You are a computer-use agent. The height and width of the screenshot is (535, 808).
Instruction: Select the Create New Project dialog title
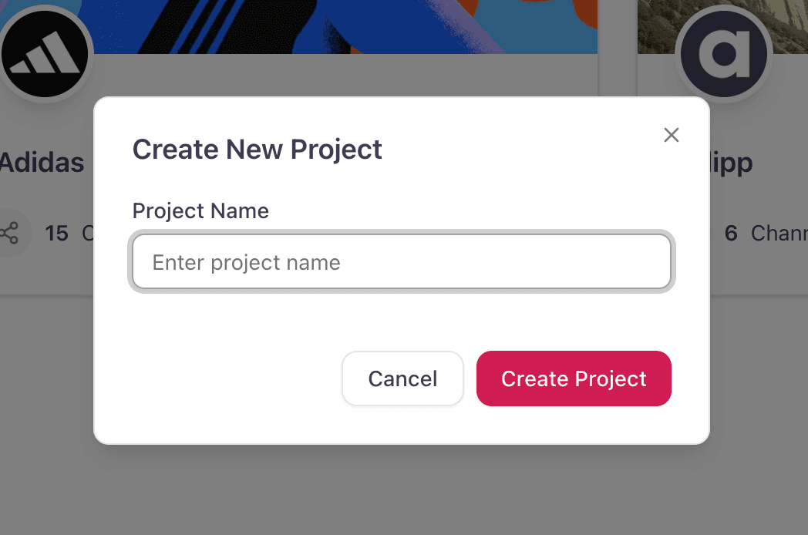tap(258, 149)
